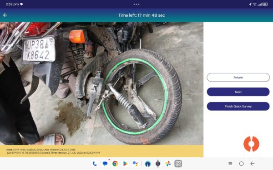Tap the battery indicator in status bar
This screenshot has height=170, width=273.
(x=265, y=4)
